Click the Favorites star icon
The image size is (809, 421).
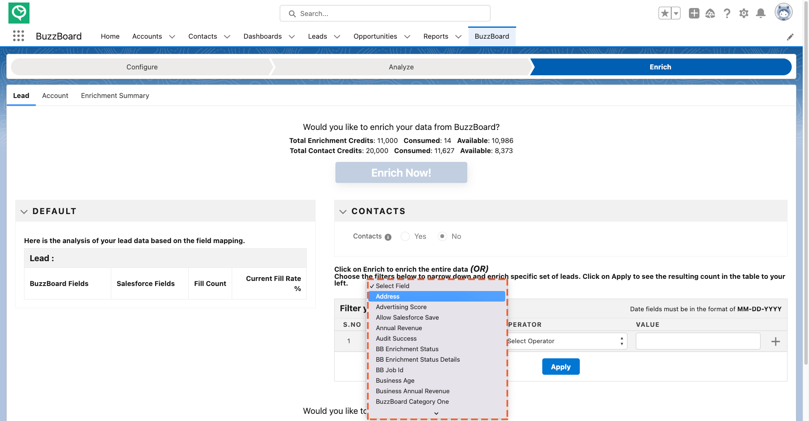pos(665,13)
